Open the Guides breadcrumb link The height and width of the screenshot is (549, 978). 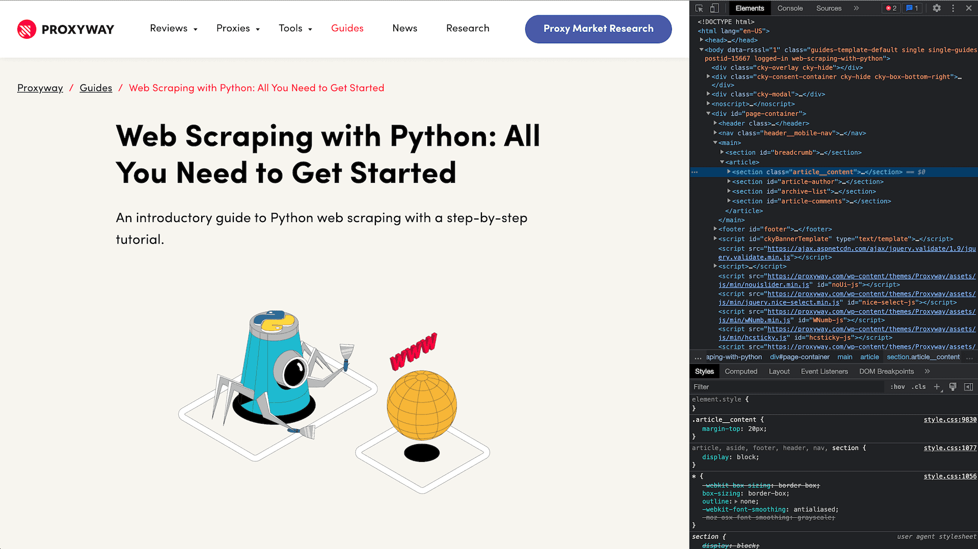96,88
